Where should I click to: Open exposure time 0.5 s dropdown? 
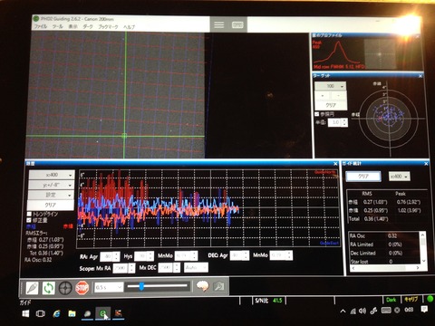tap(109, 287)
